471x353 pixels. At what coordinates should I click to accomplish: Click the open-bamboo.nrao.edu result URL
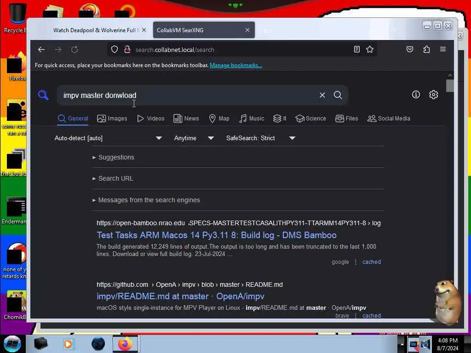click(x=239, y=223)
